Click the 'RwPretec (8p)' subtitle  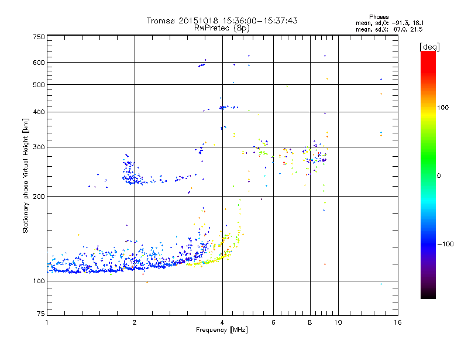(x=222, y=27)
